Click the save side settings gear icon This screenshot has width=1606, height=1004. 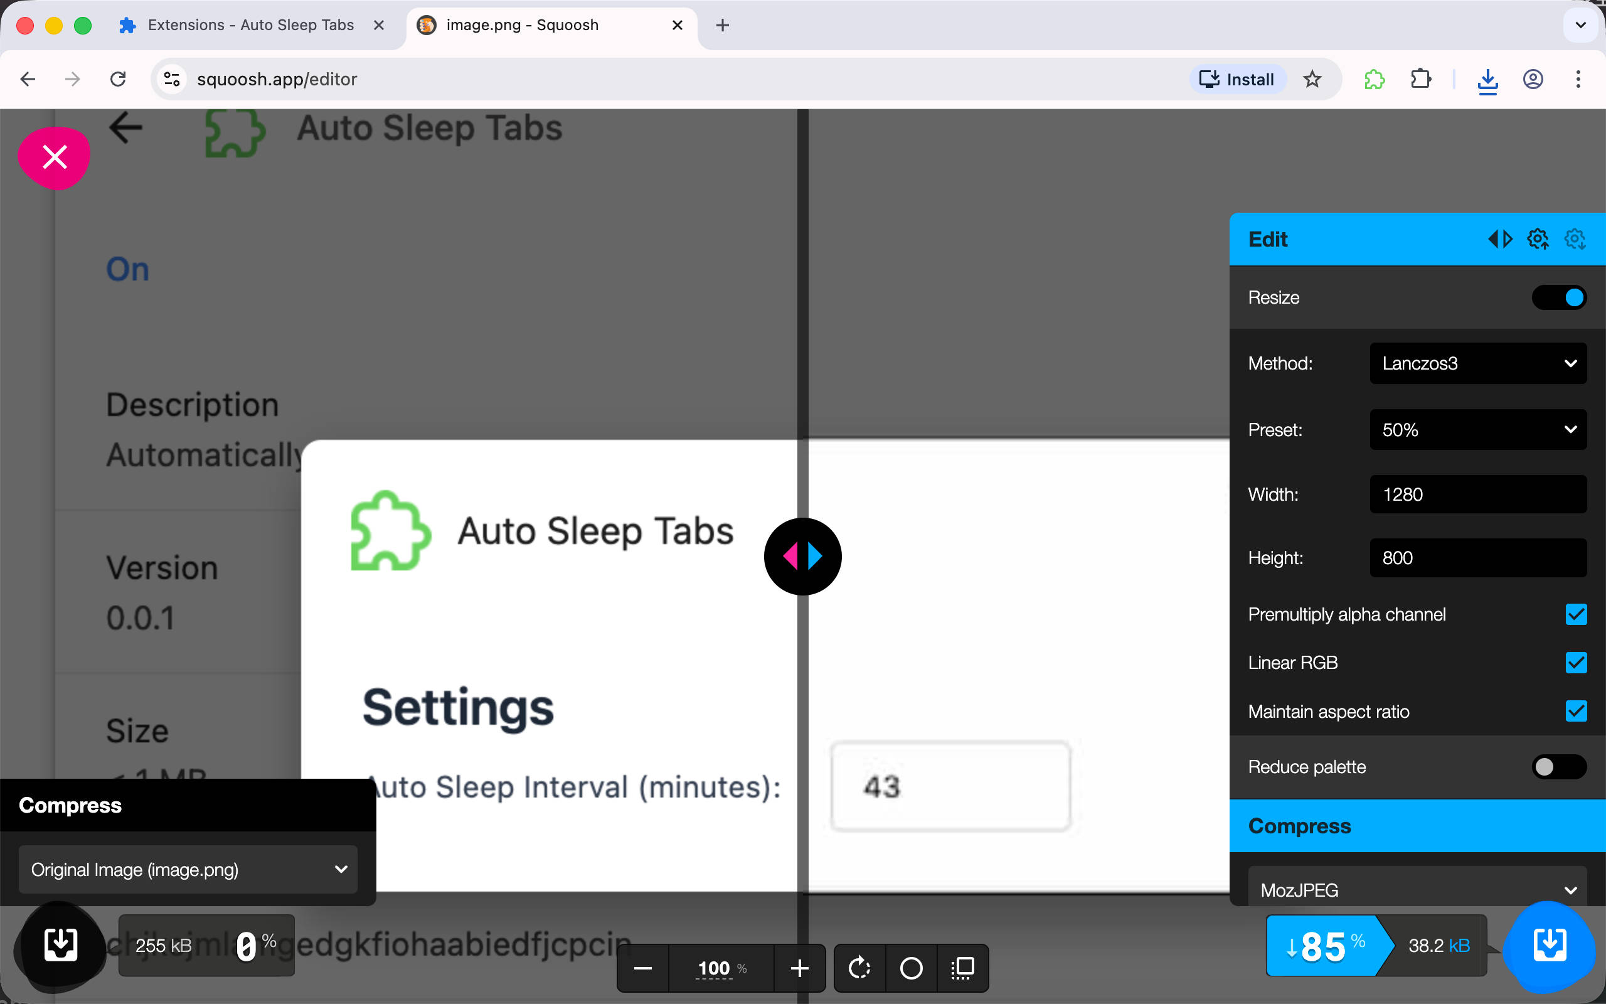pos(1538,239)
